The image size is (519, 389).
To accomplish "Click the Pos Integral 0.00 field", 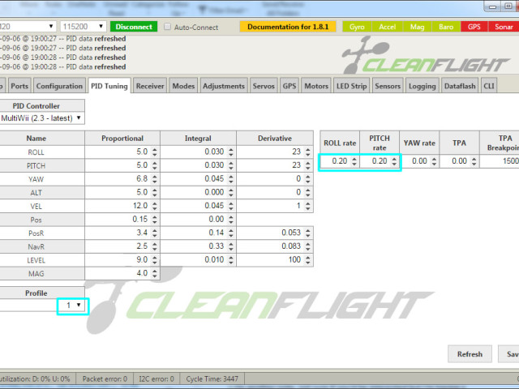I will tap(198, 220).
